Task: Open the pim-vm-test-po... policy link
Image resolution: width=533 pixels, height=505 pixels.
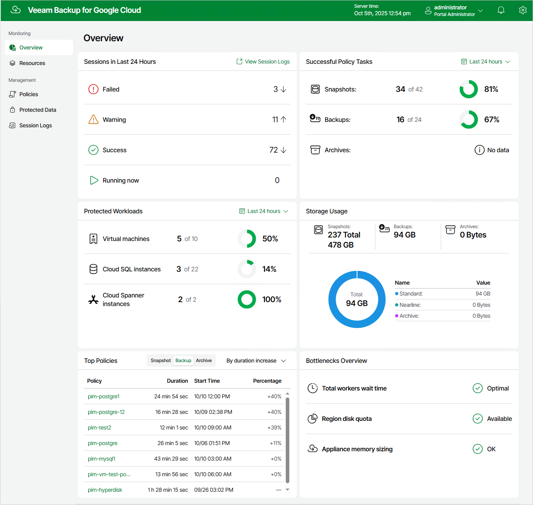Action: click(109, 474)
